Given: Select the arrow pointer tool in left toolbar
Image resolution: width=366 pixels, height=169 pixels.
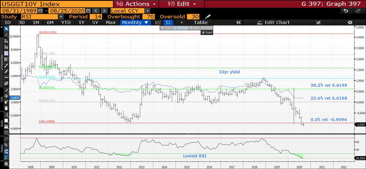Looking at the screenshot, I should [6, 28].
